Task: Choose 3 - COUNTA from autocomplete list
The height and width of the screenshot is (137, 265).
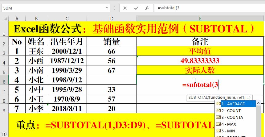Action: point(236,117)
